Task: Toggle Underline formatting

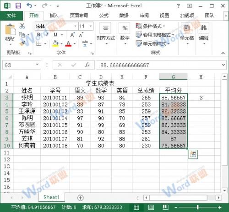Action: click(x=55, y=35)
